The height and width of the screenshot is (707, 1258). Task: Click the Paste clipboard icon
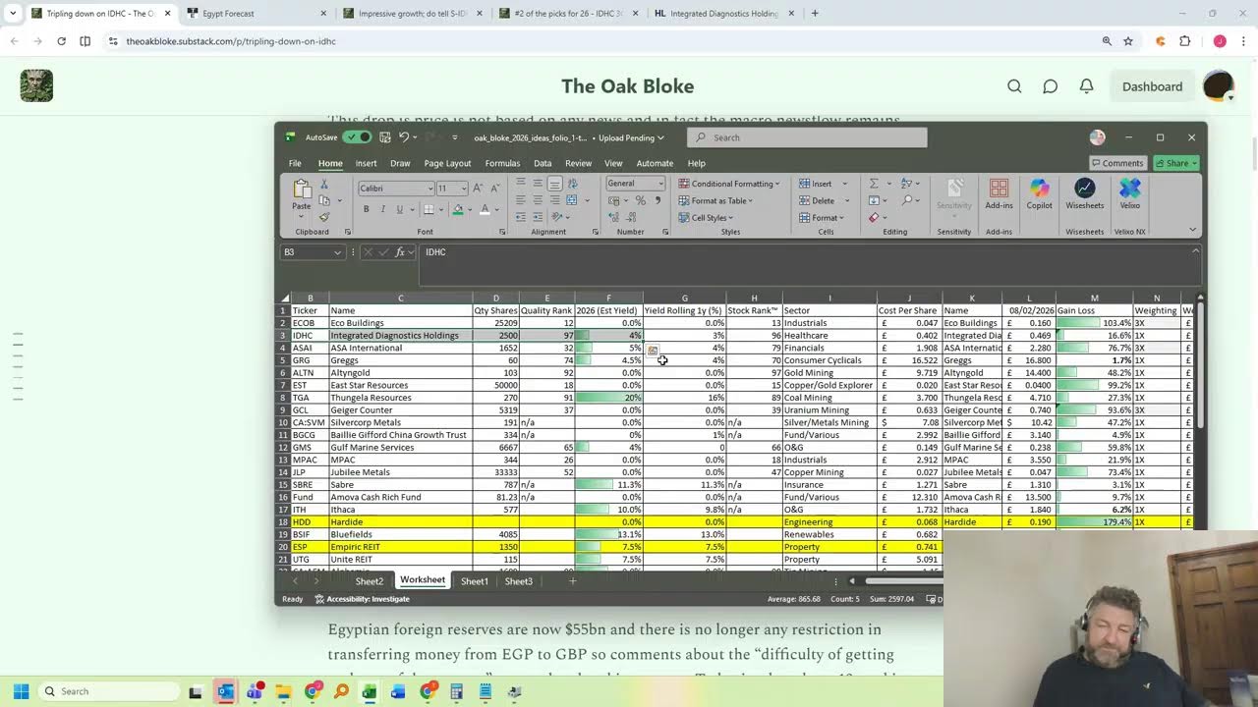click(302, 189)
